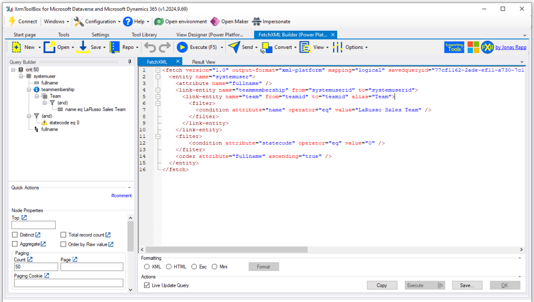Click the Send paper plane icon
This screenshot has height=302, width=534.
[x=234, y=47]
